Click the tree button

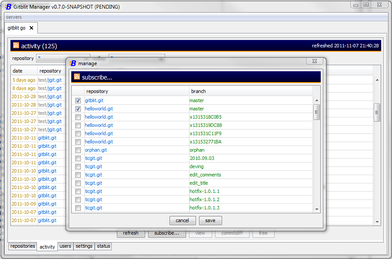point(263,233)
